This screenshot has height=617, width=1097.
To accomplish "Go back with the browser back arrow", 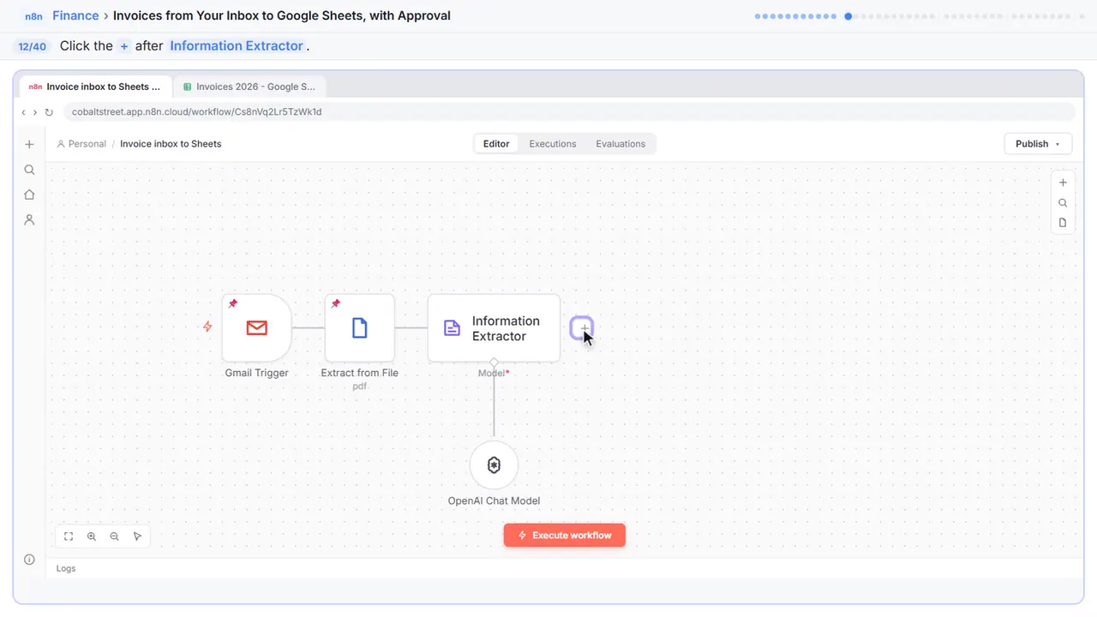I will pos(24,112).
